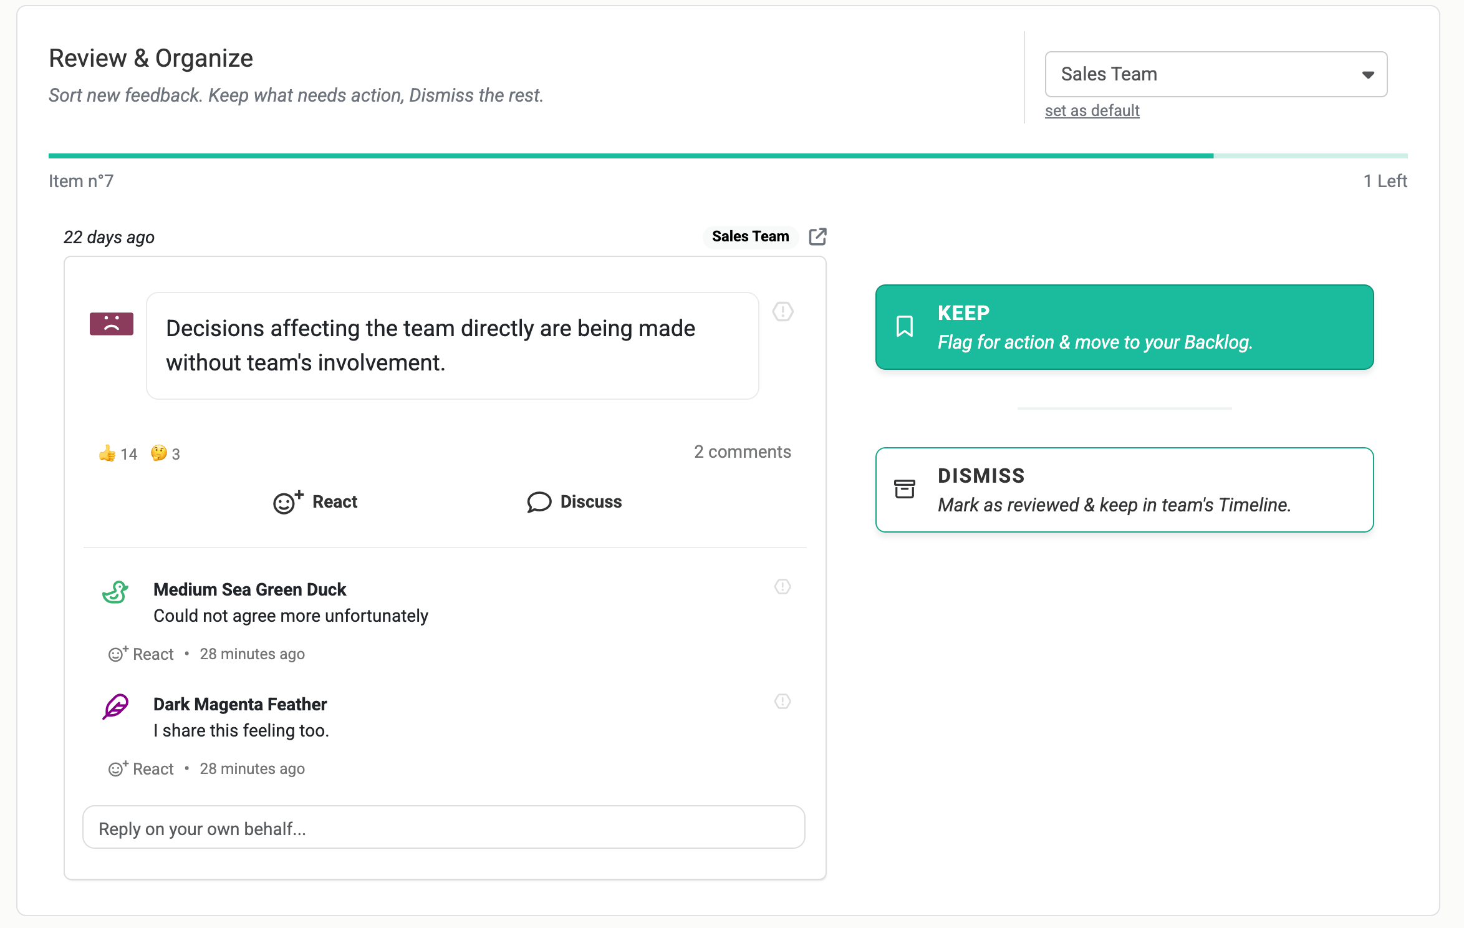
Task: Report Medium Sea Green Duck's comment
Action: [783, 586]
